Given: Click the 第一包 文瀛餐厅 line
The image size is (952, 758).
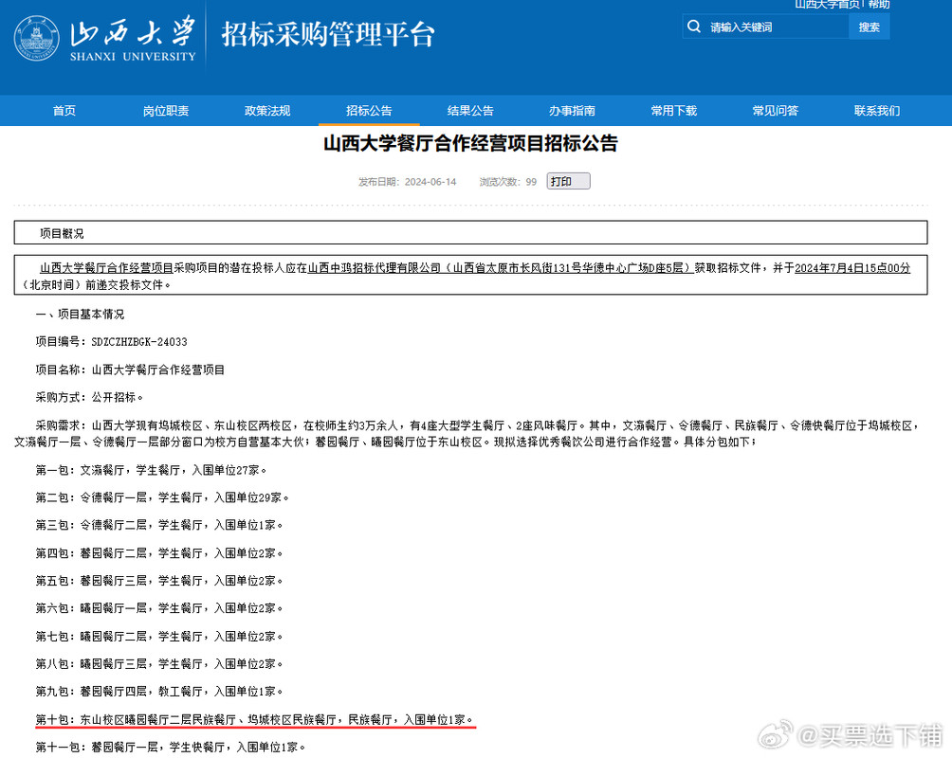Looking at the screenshot, I should [151, 470].
